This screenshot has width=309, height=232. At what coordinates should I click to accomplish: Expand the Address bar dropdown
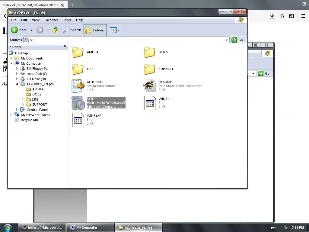(x=227, y=40)
